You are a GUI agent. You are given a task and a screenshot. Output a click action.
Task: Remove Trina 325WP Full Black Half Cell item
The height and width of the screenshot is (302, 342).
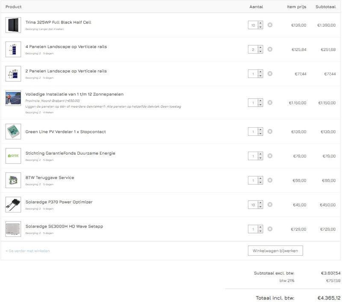(270, 25)
